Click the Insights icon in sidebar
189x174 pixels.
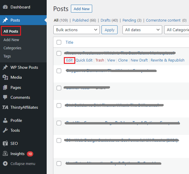click(x=5, y=154)
